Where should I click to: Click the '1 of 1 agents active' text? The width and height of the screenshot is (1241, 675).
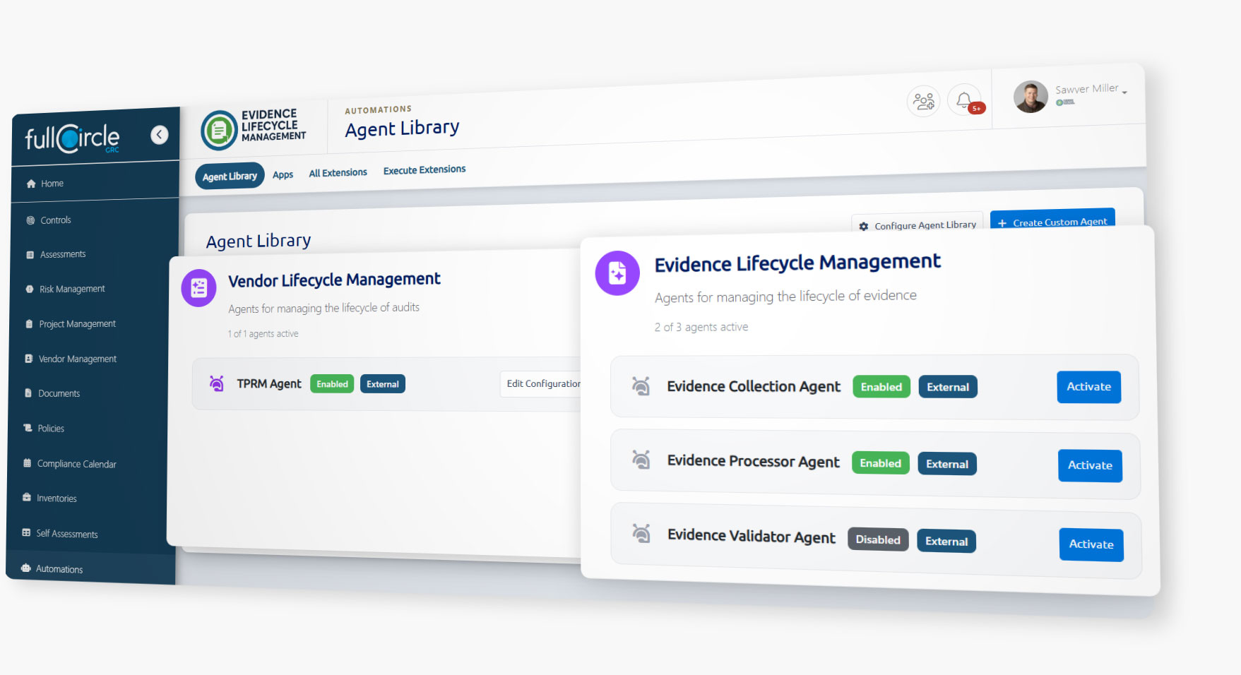263,334
